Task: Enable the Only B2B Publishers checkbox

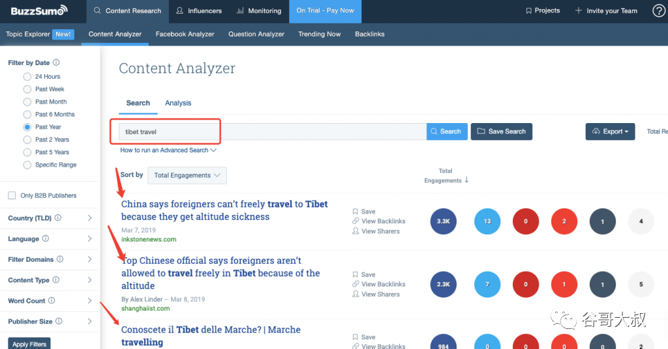Action: [12, 195]
